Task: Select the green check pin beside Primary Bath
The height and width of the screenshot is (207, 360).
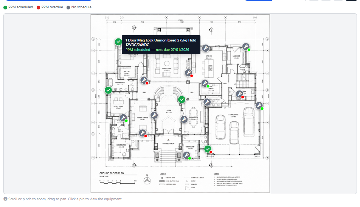Action: point(109,90)
